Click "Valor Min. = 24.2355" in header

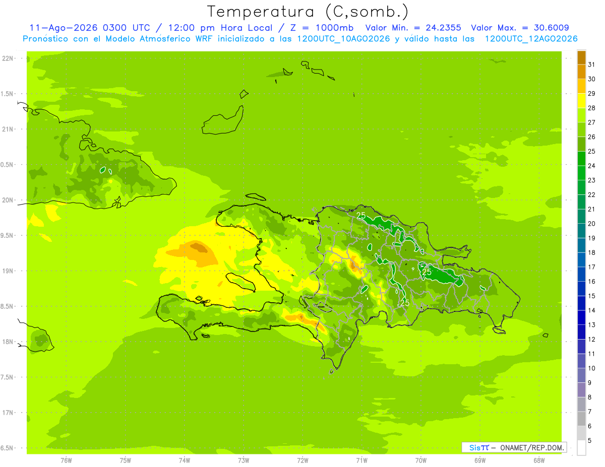(x=413, y=28)
